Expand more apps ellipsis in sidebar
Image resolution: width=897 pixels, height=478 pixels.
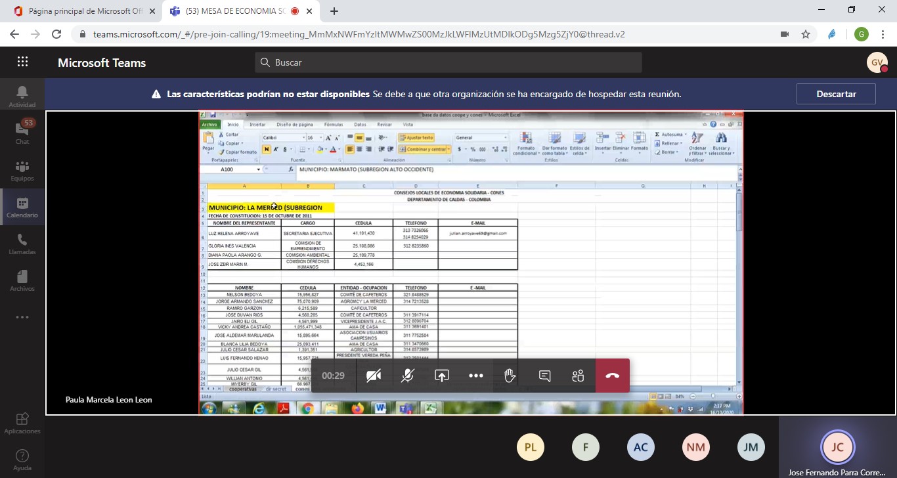coord(22,317)
